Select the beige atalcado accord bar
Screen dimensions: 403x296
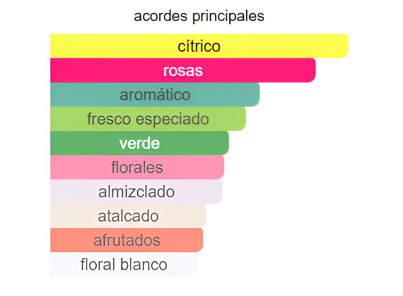[128, 216]
